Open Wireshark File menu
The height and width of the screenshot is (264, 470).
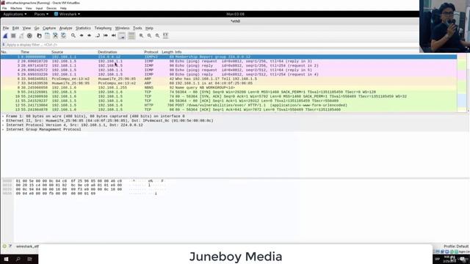6,28
